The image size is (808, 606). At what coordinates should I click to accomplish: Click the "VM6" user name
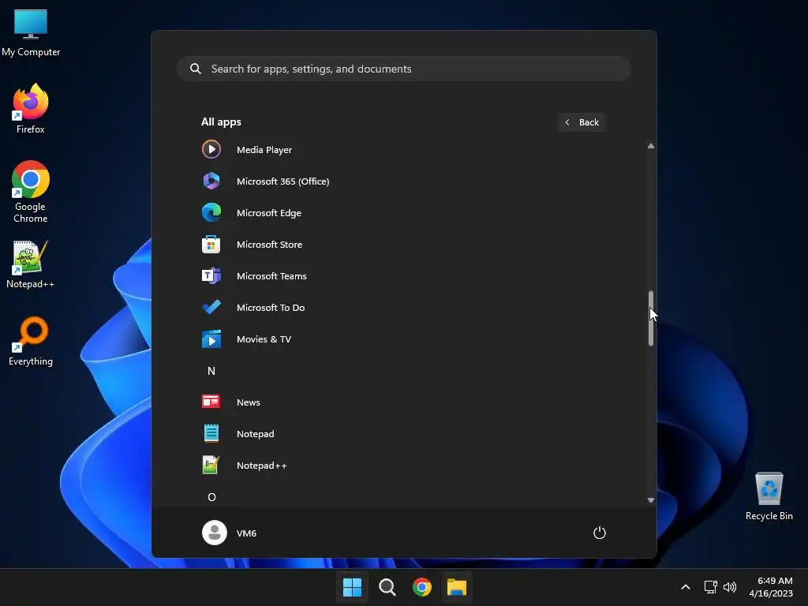pos(246,533)
